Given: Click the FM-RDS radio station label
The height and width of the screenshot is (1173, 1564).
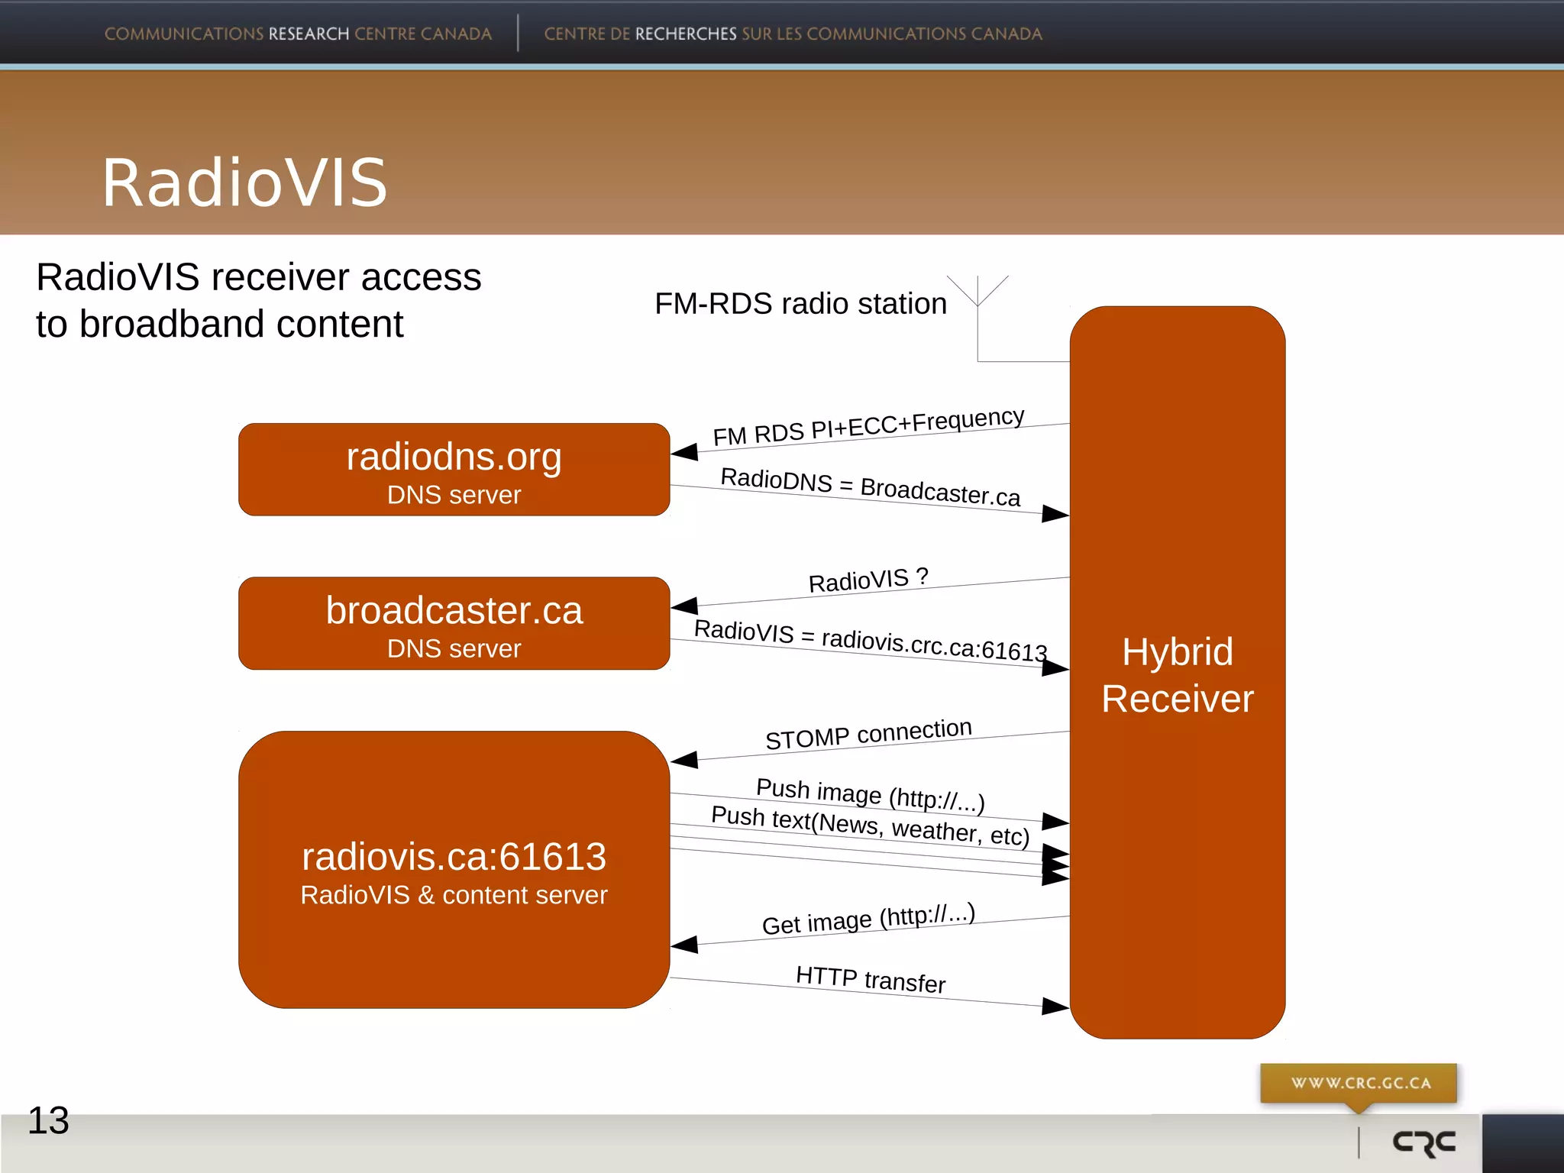Looking at the screenshot, I should [x=800, y=304].
